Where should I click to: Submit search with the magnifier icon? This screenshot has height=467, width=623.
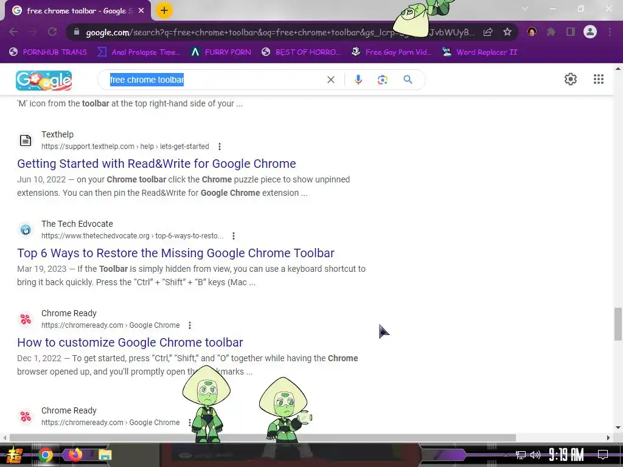(408, 80)
